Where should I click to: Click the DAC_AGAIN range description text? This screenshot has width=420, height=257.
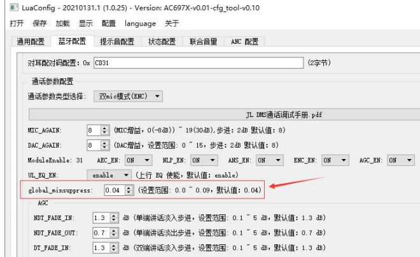tap(197, 146)
